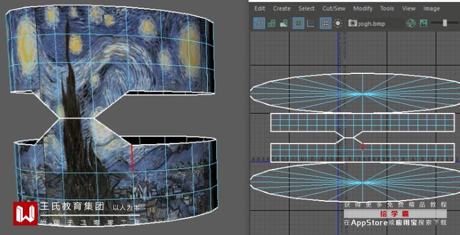Click the narrow connector between UV strips
Image resolution: width=460 pixels, height=235 pixels.
(x=349, y=138)
